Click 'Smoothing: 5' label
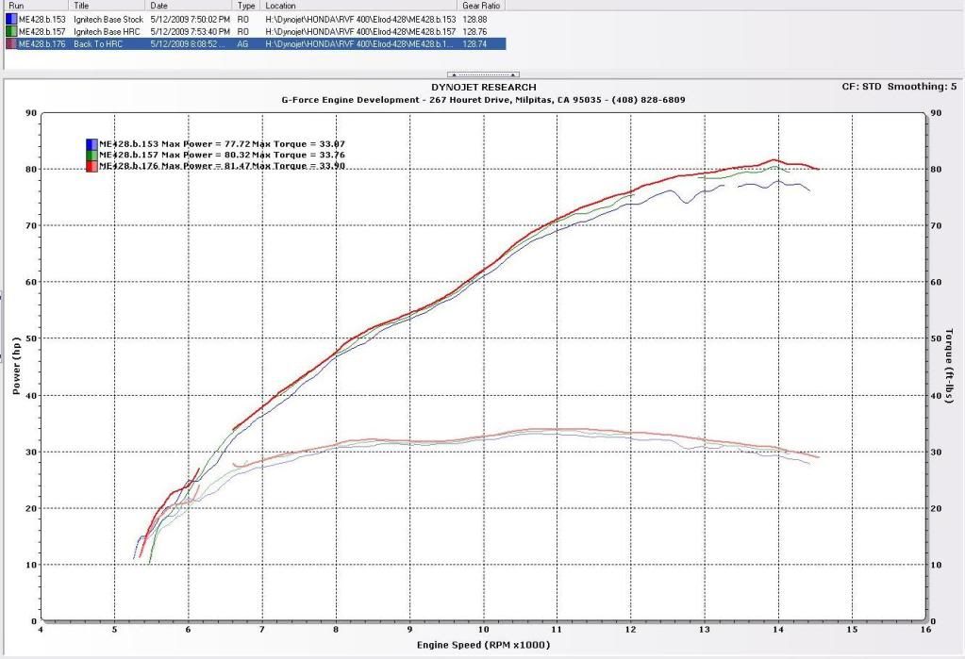The image size is (965, 659). tap(922, 87)
